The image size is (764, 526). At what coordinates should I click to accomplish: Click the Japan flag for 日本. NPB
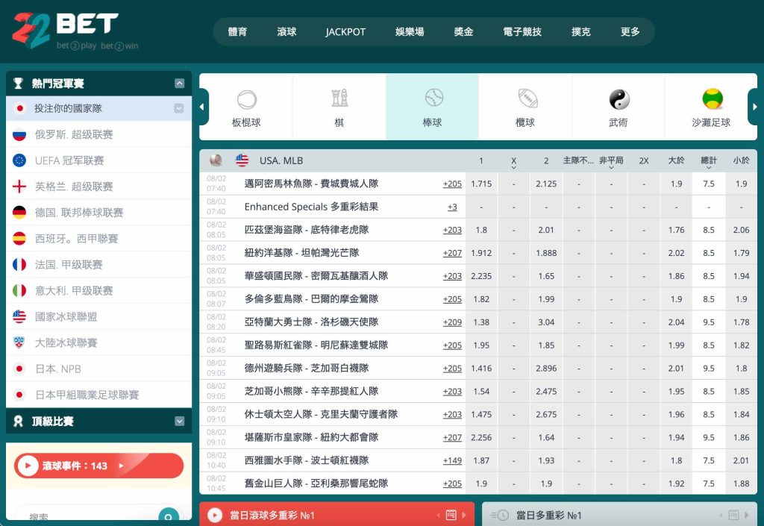(19, 369)
